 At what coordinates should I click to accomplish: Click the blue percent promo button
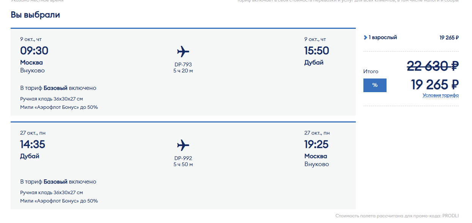point(375,85)
